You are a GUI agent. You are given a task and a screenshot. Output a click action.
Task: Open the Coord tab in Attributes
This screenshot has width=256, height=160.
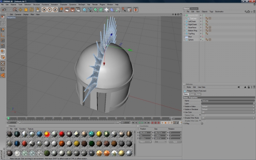(192, 94)
